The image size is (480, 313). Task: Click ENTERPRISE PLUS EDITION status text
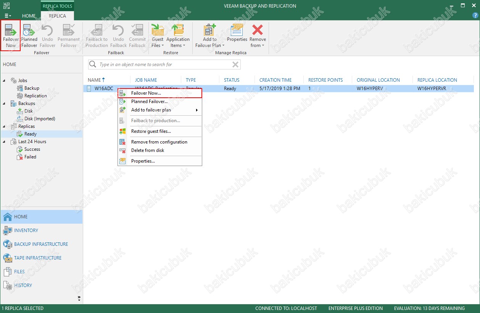[355, 308]
